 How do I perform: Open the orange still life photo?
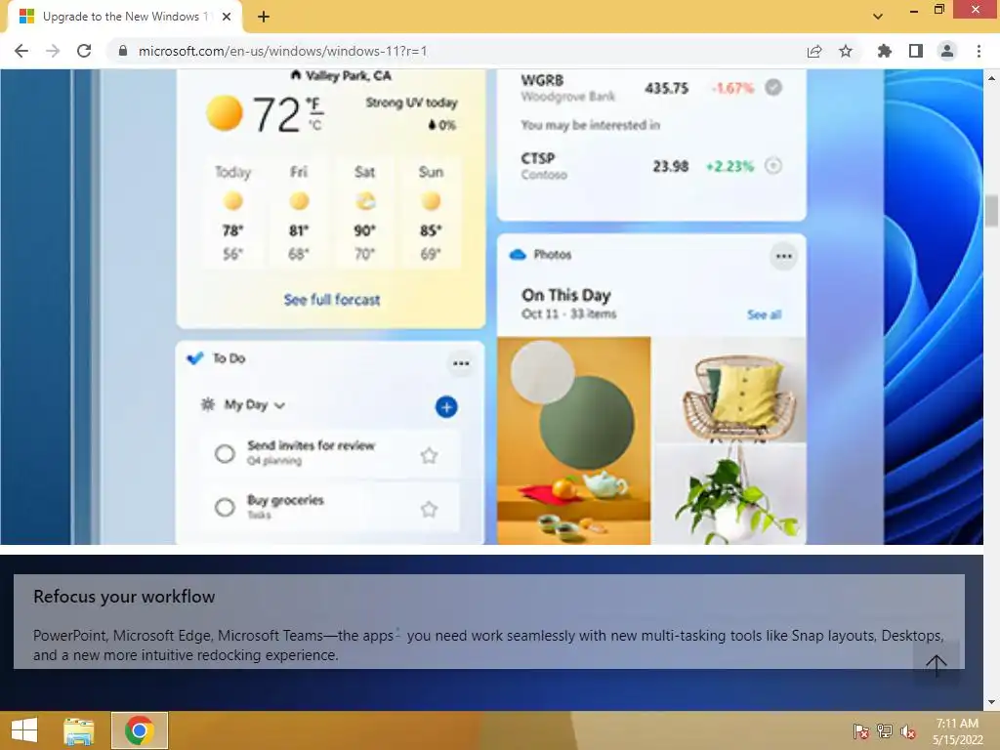574,440
